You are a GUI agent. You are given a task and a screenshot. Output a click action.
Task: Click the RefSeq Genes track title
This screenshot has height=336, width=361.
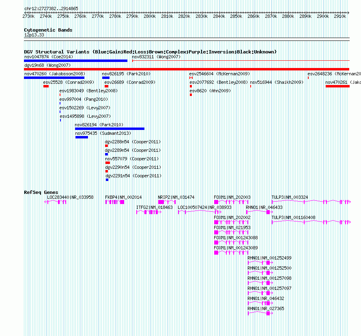pos(41,192)
